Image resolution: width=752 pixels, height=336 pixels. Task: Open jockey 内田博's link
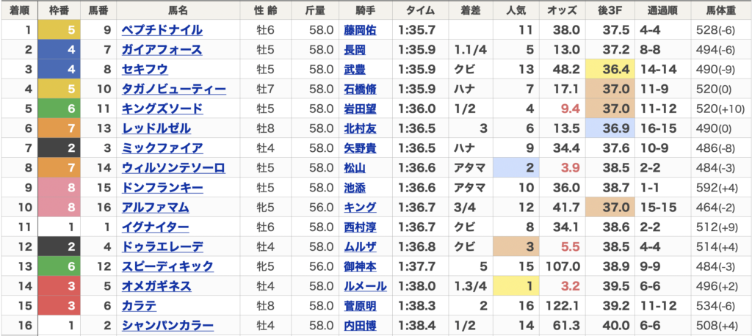pos(360,326)
